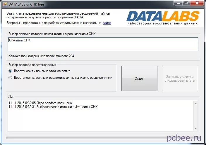
Task: Click the DATALABS unCHK app icon in title bar
Action: point(4,4)
